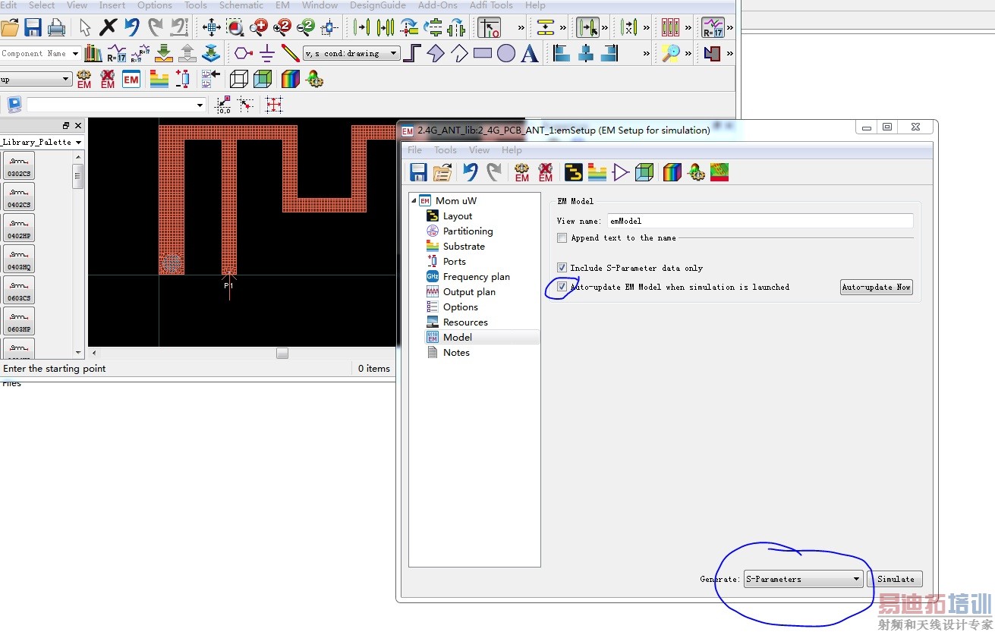Close the palette panel with its X
995x632 pixels.
pos(77,126)
